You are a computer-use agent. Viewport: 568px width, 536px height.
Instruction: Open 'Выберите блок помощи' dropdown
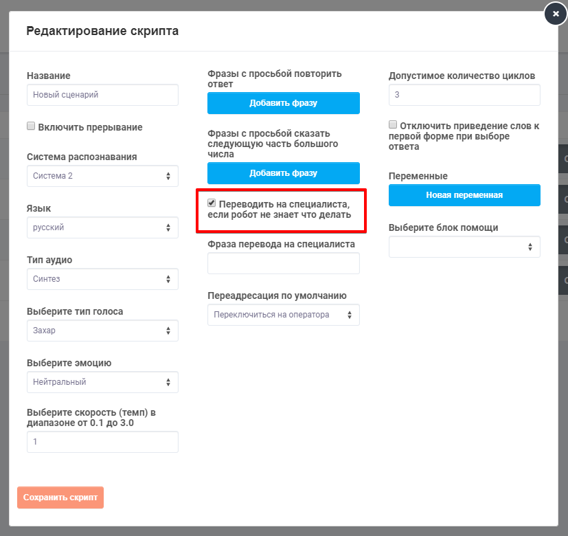point(464,247)
